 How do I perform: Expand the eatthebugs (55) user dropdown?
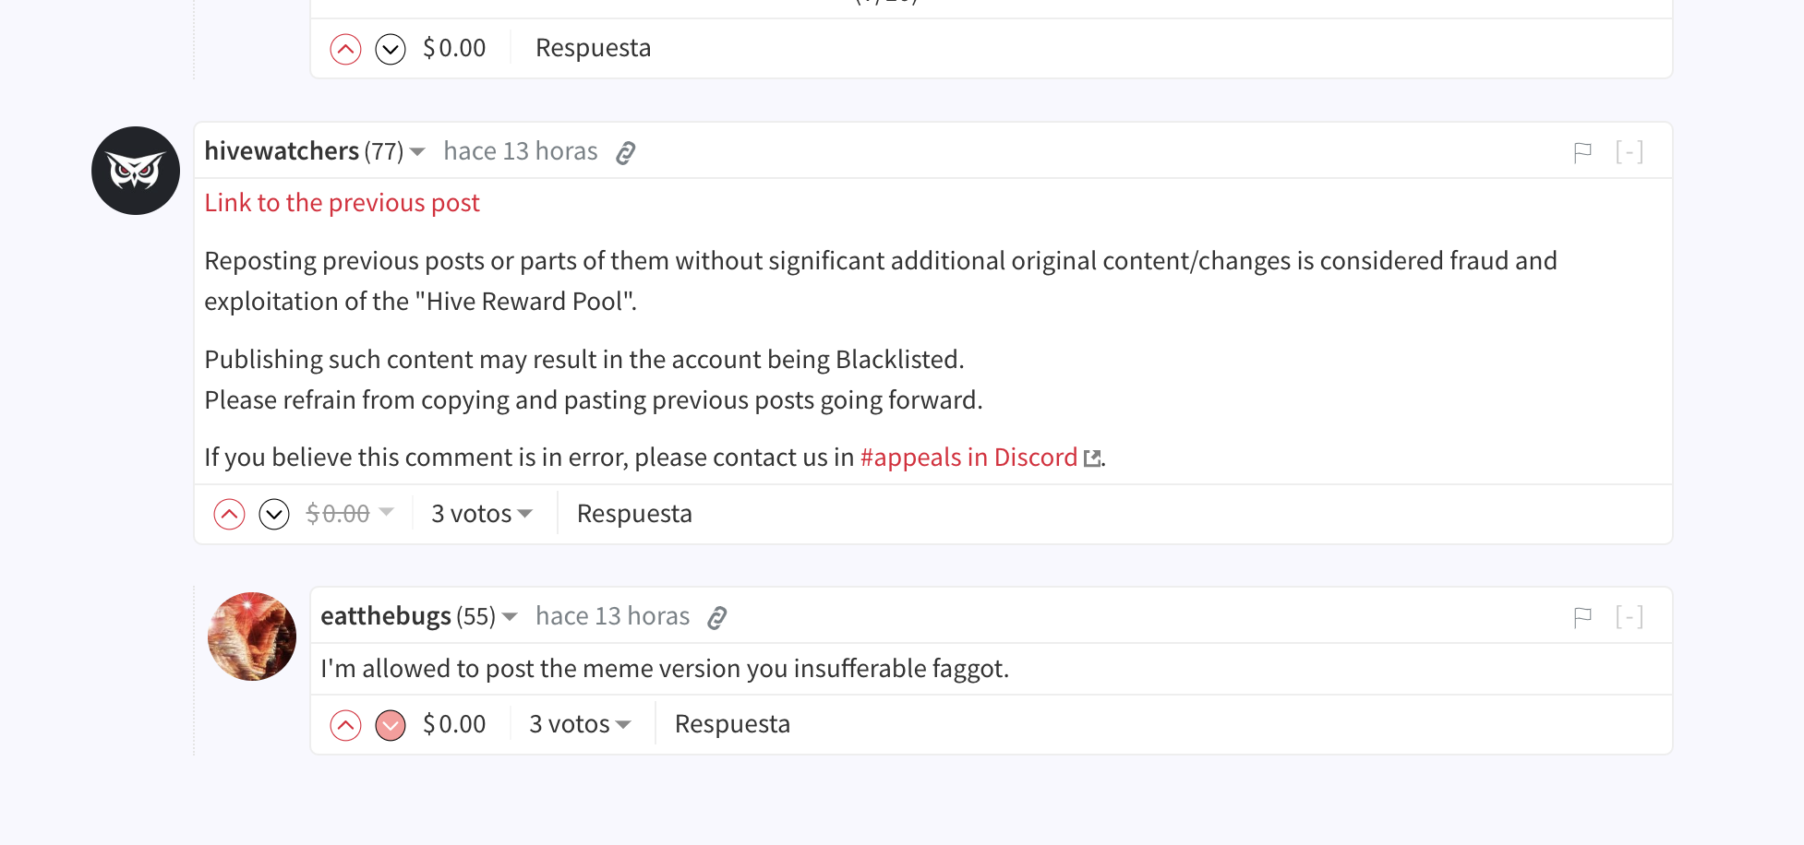coord(510,617)
